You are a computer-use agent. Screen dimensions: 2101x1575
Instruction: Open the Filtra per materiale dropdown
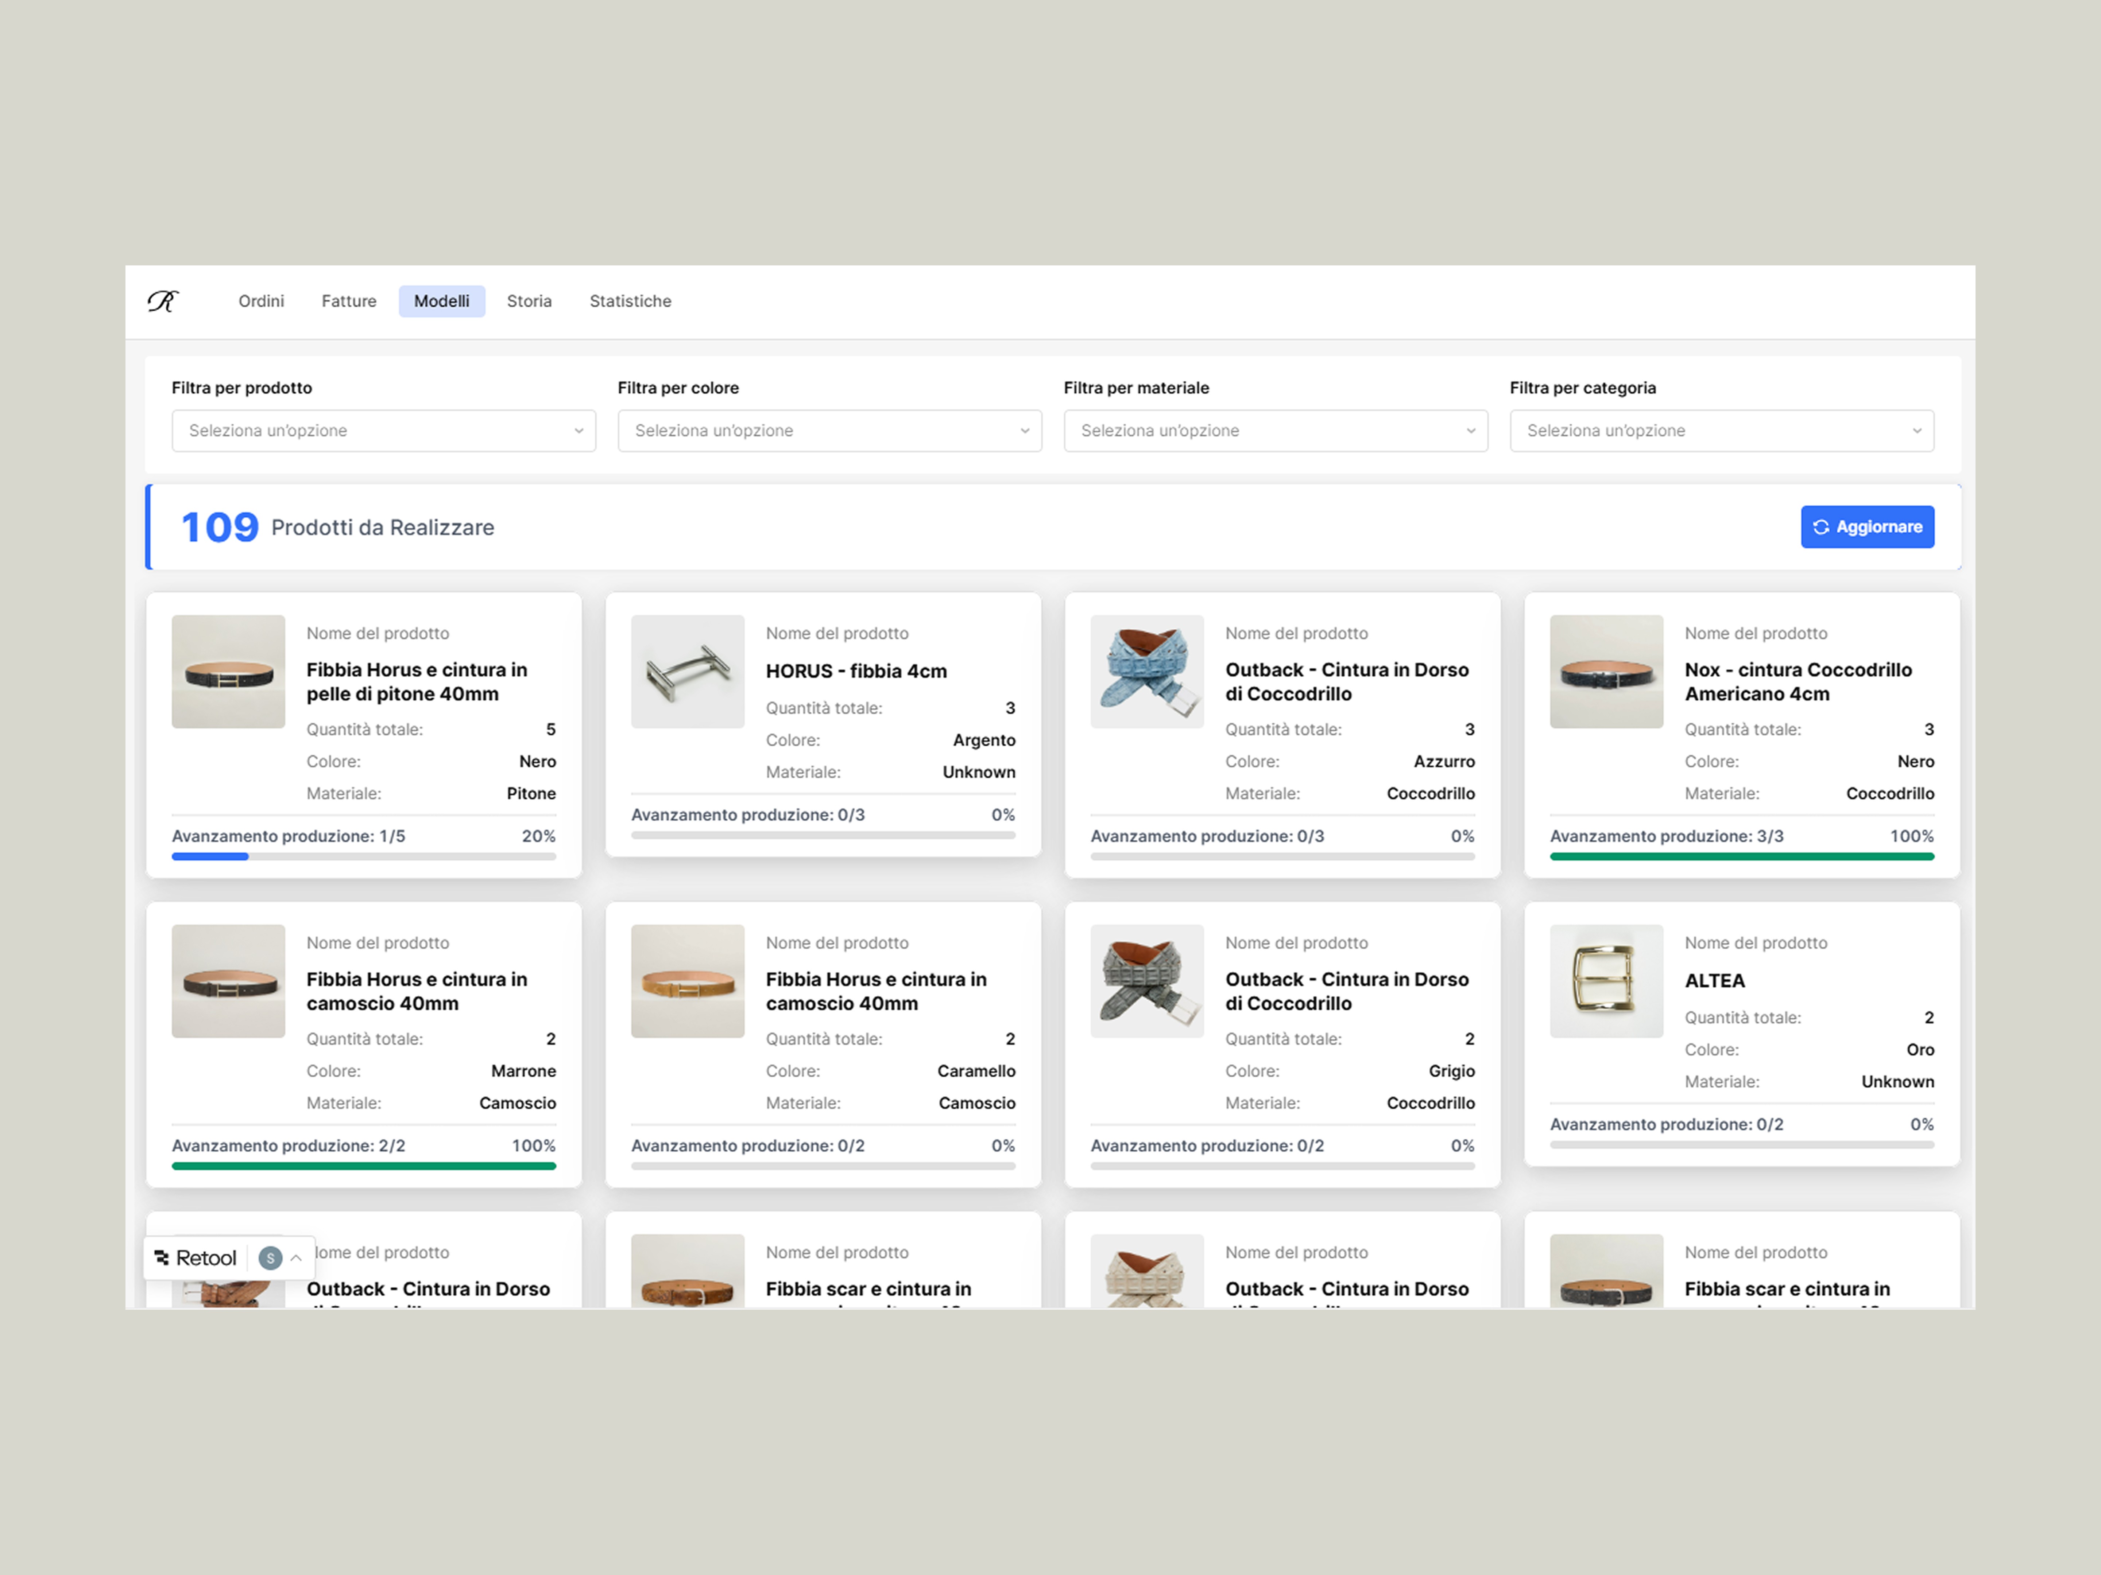click(x=1275, y=431)
